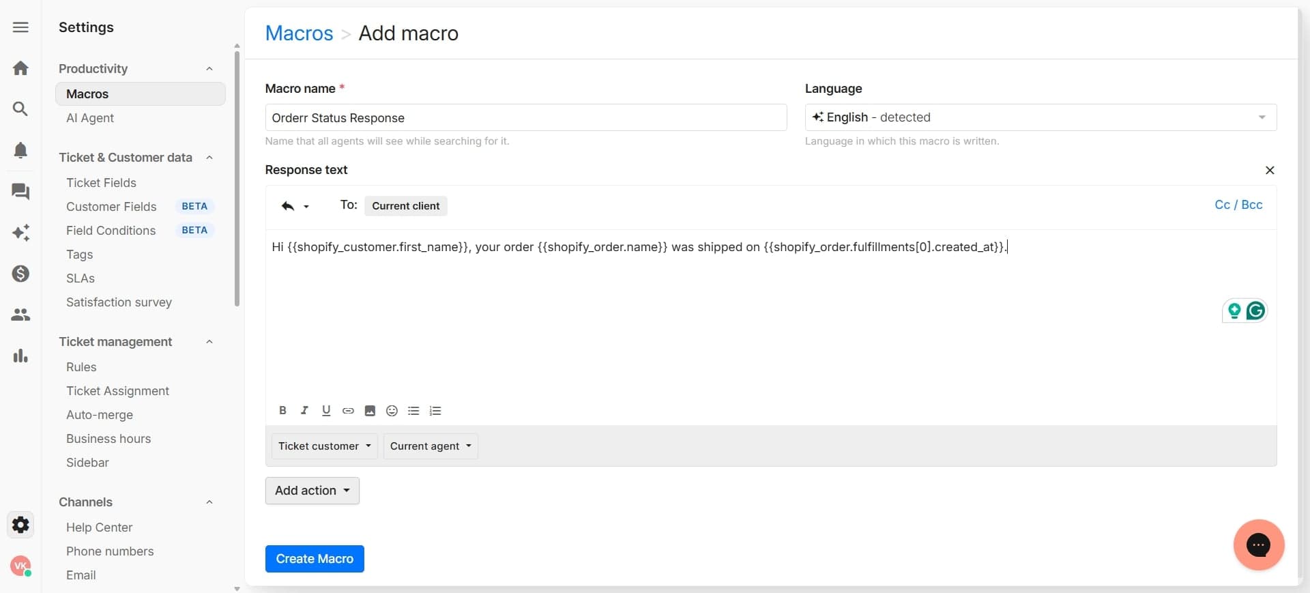Go to Ticket Fields settings

(x=101, y=183)
